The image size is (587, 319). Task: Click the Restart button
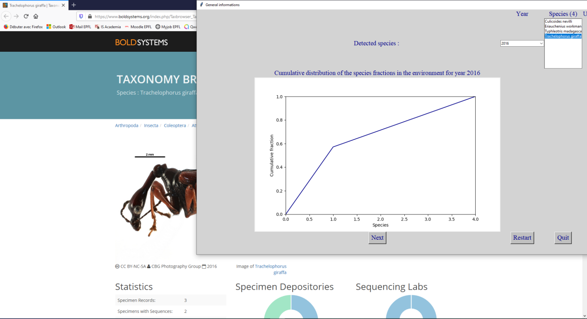tap(522, 238)
